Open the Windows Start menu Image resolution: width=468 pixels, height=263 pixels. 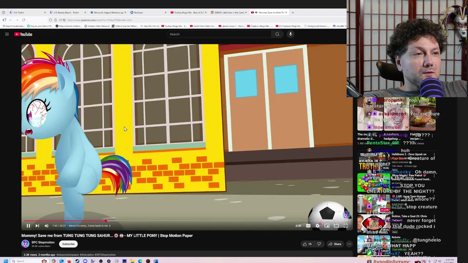coord(5,261)
